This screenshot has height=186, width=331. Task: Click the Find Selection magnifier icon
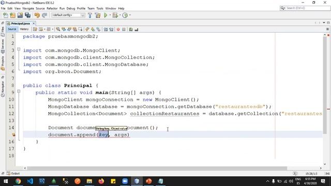click(58, 29)
